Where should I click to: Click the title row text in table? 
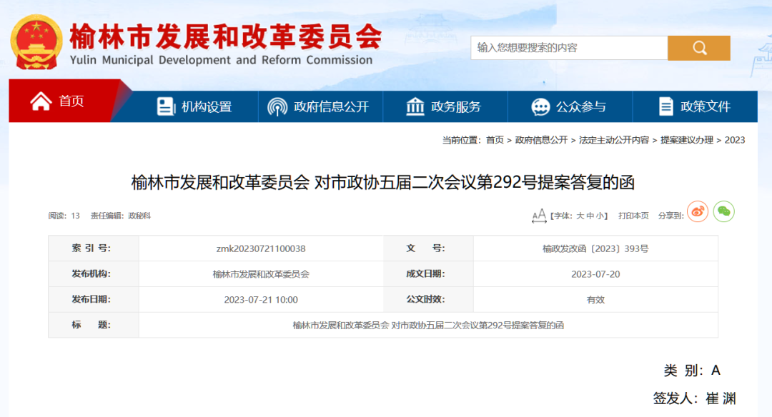pyautogui.click(x=428, y=325)
